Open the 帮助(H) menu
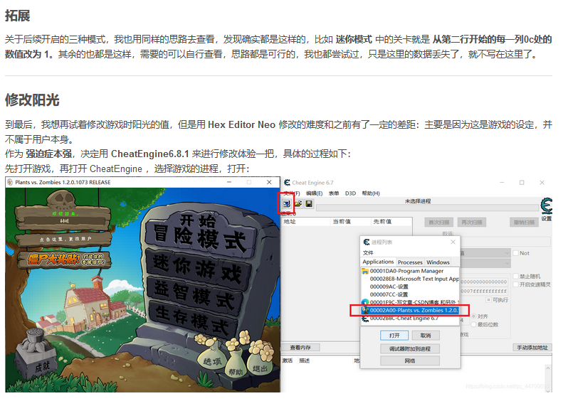Image resolution: width=563 pixels, height=401 pixels. [371, 193]
